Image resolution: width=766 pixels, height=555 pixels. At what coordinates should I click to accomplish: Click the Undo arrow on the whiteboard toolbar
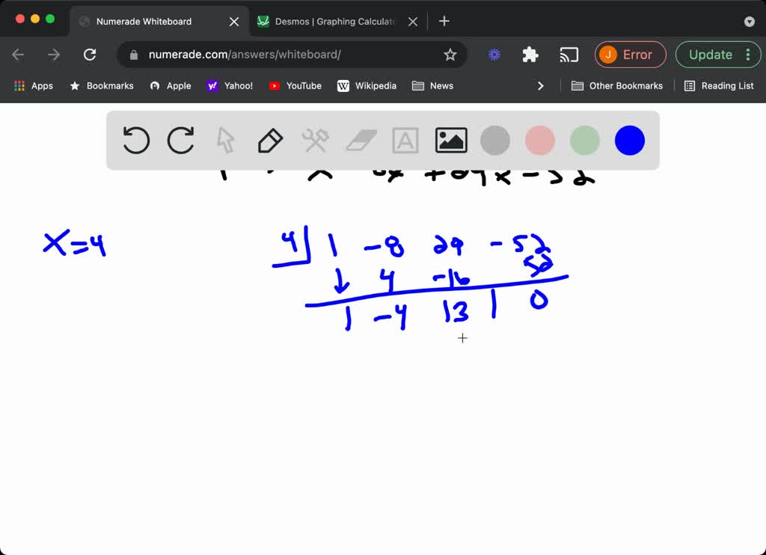[135, 140]
